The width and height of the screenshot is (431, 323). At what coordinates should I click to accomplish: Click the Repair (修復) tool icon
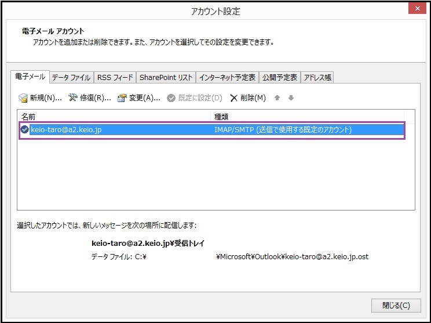pos(73,98)
